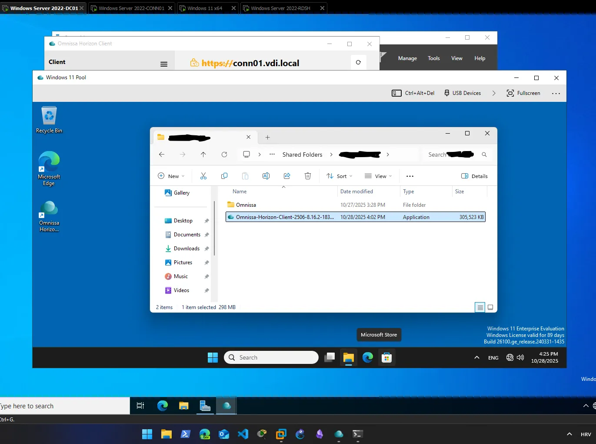Click the taskbar Search box
The height and width of the screenshot is (444, 596).
(x=271, y=357)
